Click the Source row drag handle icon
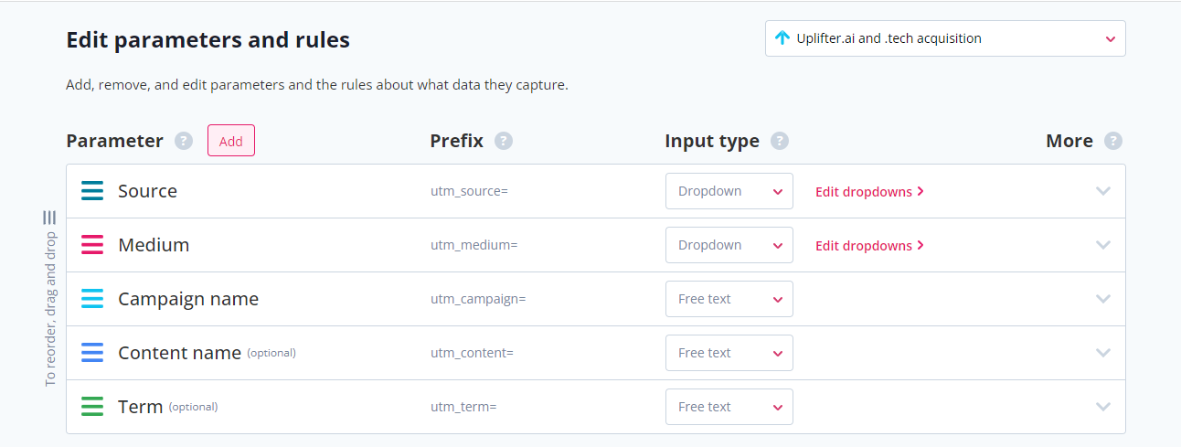This screenshot has width=1181, height=447. tap(92, 191)
